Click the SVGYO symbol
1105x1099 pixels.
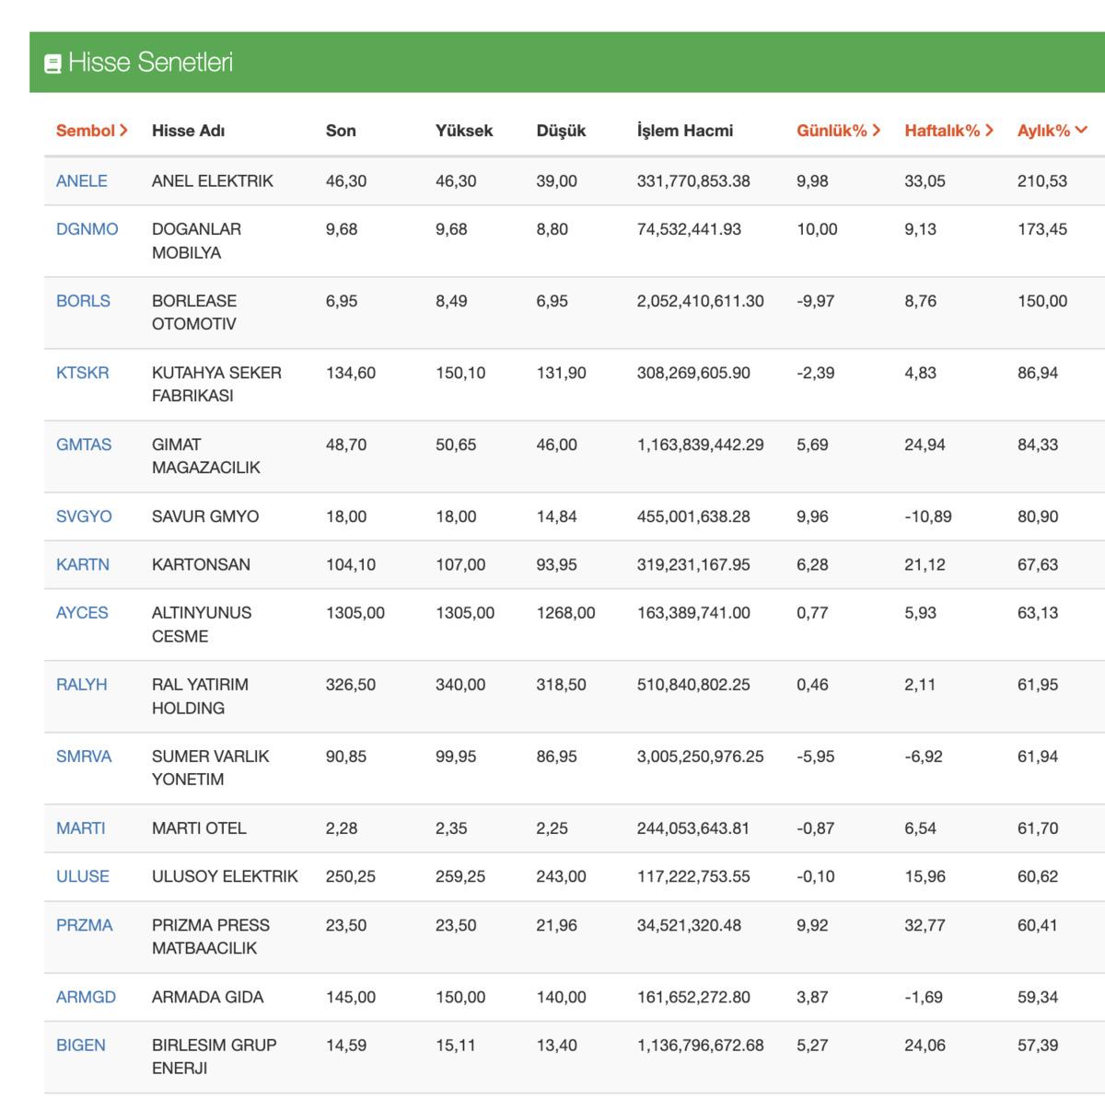83,516
